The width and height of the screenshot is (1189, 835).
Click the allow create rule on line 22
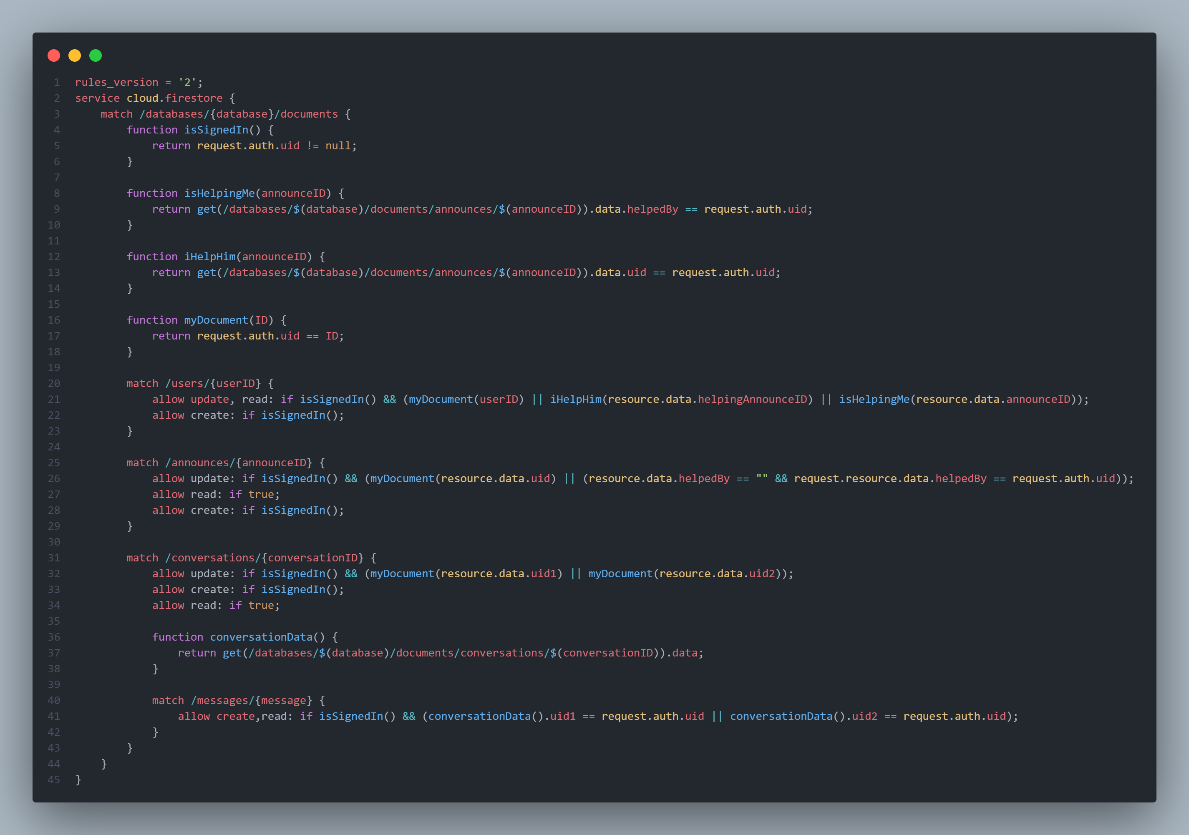pos(247,415)
